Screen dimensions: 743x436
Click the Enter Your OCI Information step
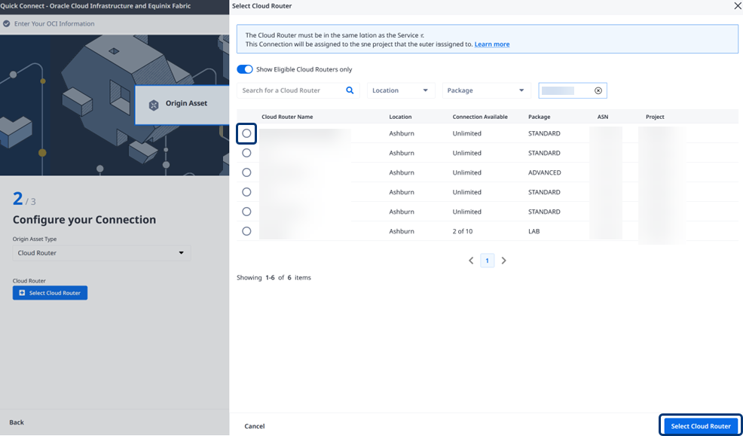coord(54,23)
